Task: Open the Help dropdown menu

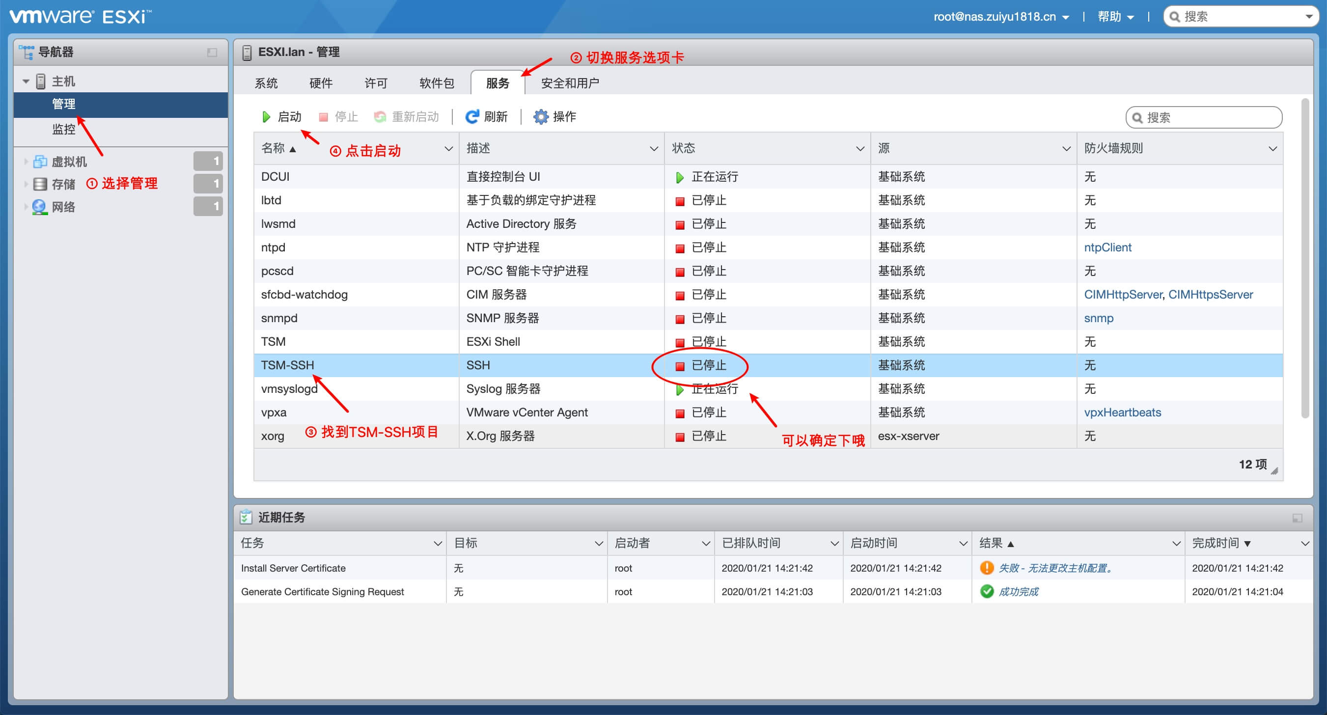Action: click(1115, 17)
